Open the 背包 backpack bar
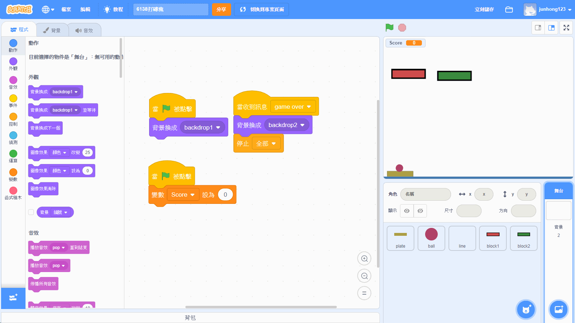The width and height of the screenshot is (575, 323). pos(190,318)
